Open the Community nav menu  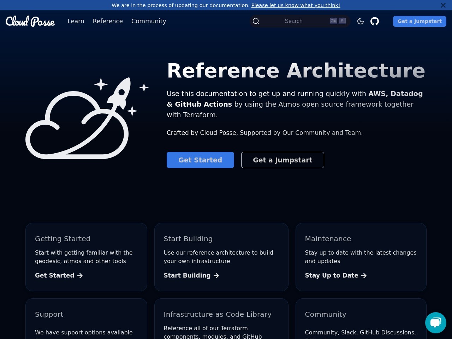pos(149,21)
